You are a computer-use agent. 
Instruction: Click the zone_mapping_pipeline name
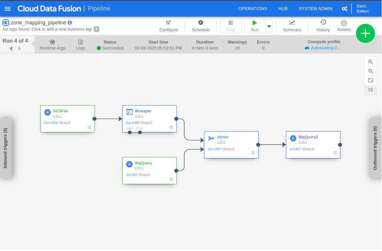click(x=39, y=23)
